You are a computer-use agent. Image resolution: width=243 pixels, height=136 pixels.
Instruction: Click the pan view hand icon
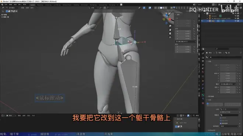[x=170, y=30]
